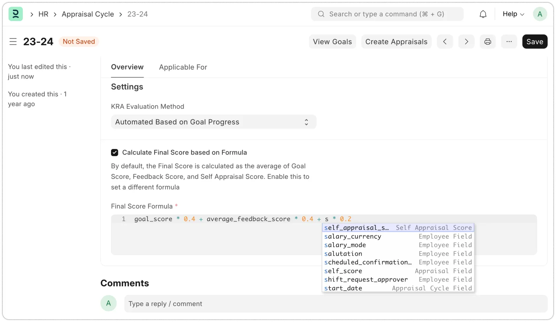Open KRA Evaluation Method dropdown
556x322 pixels.
pos(214,122)
